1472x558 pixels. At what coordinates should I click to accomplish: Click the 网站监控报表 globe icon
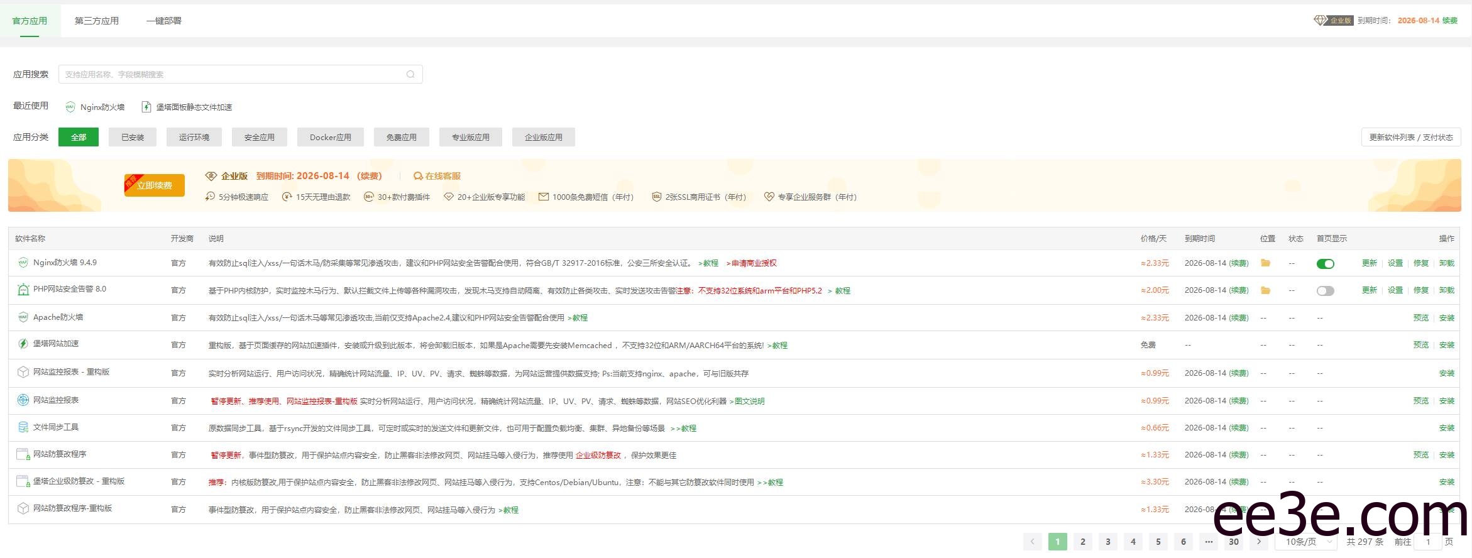[23, 400]
